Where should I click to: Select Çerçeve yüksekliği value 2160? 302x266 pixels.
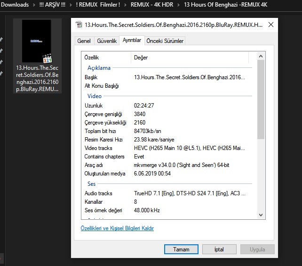click(x=140, y=123)
